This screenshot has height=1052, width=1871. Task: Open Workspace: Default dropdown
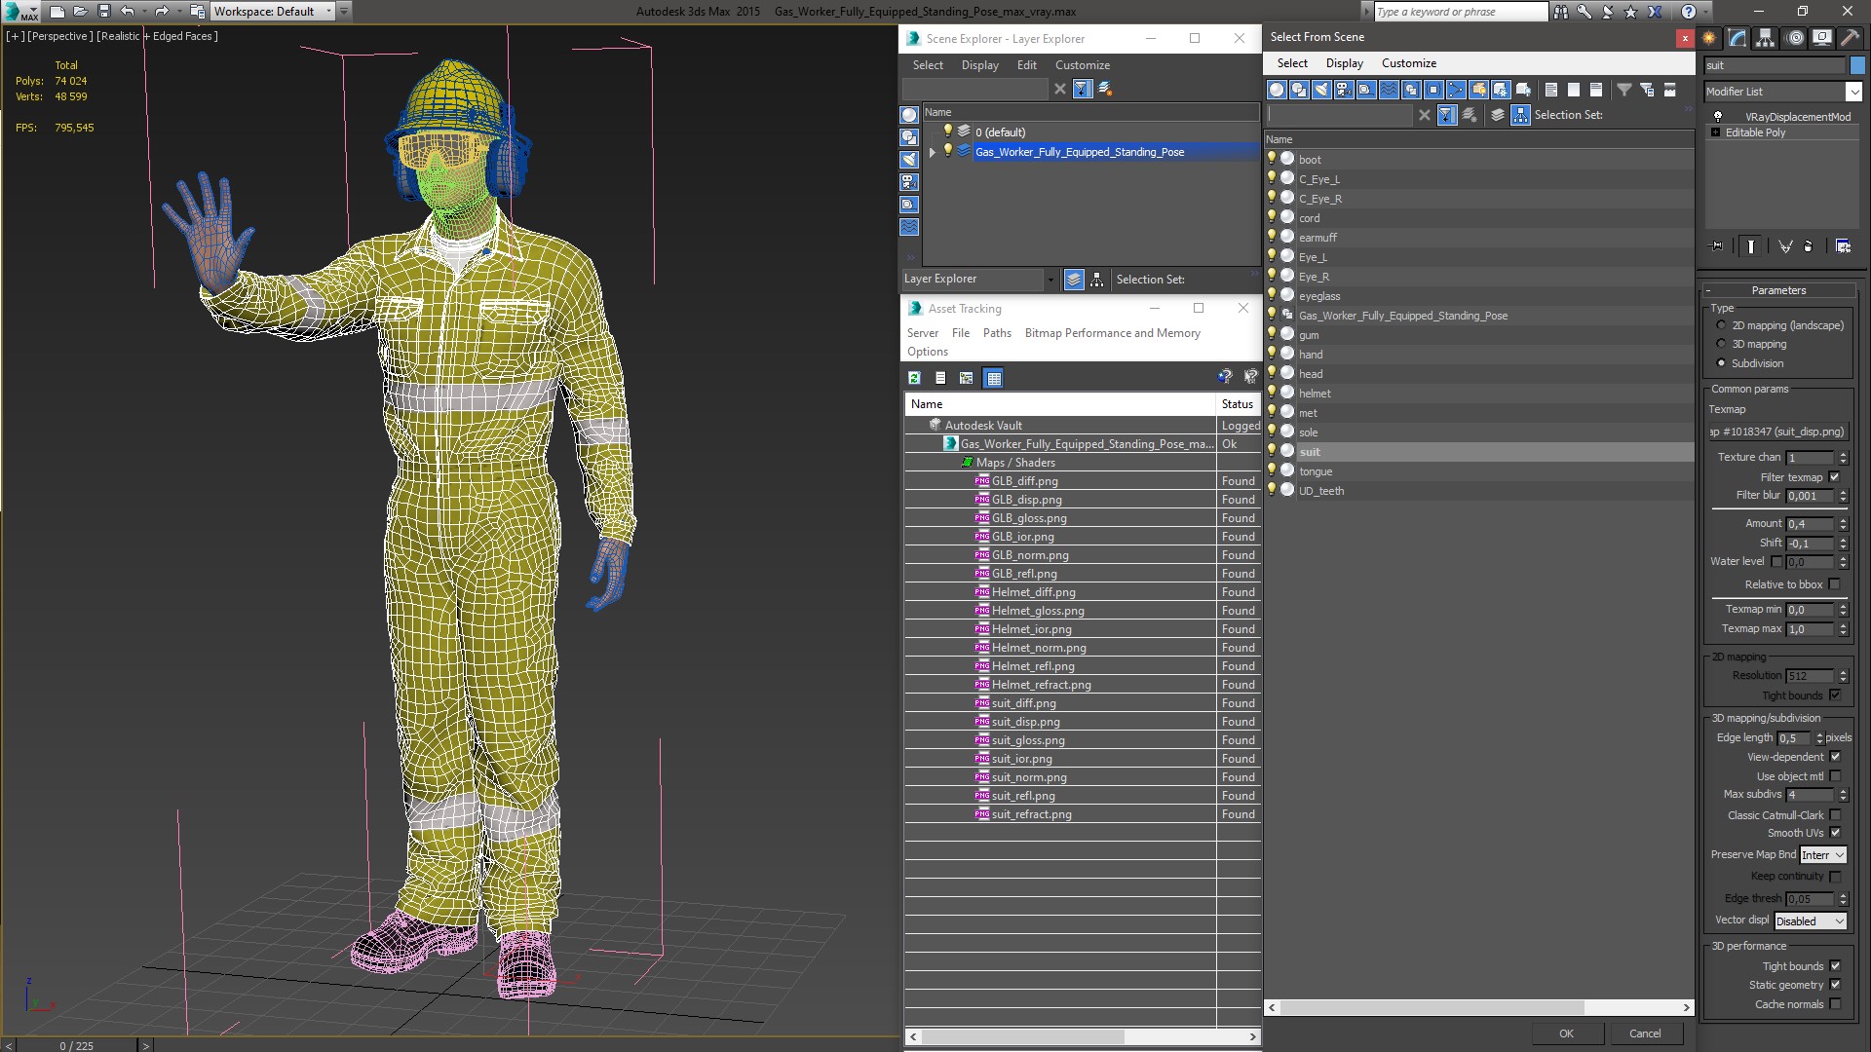274,12
